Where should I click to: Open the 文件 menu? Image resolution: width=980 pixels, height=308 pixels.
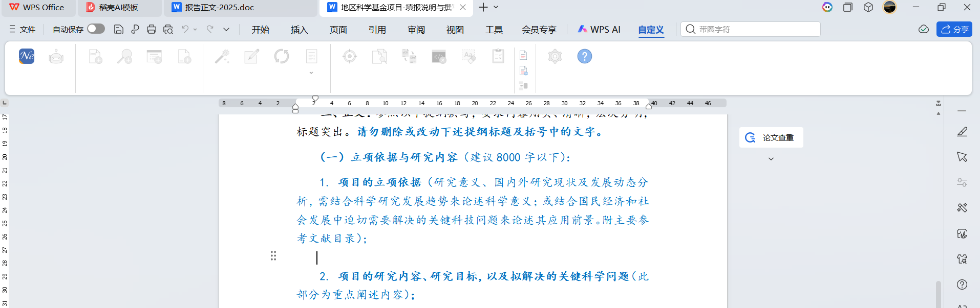[x=23, y=29]
